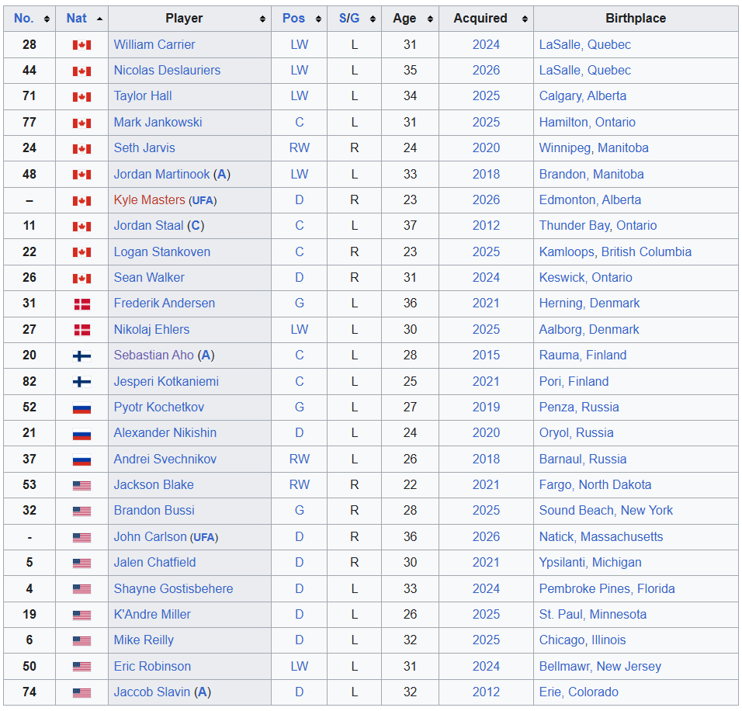Click the S/G header link

(x=349, y=18)
